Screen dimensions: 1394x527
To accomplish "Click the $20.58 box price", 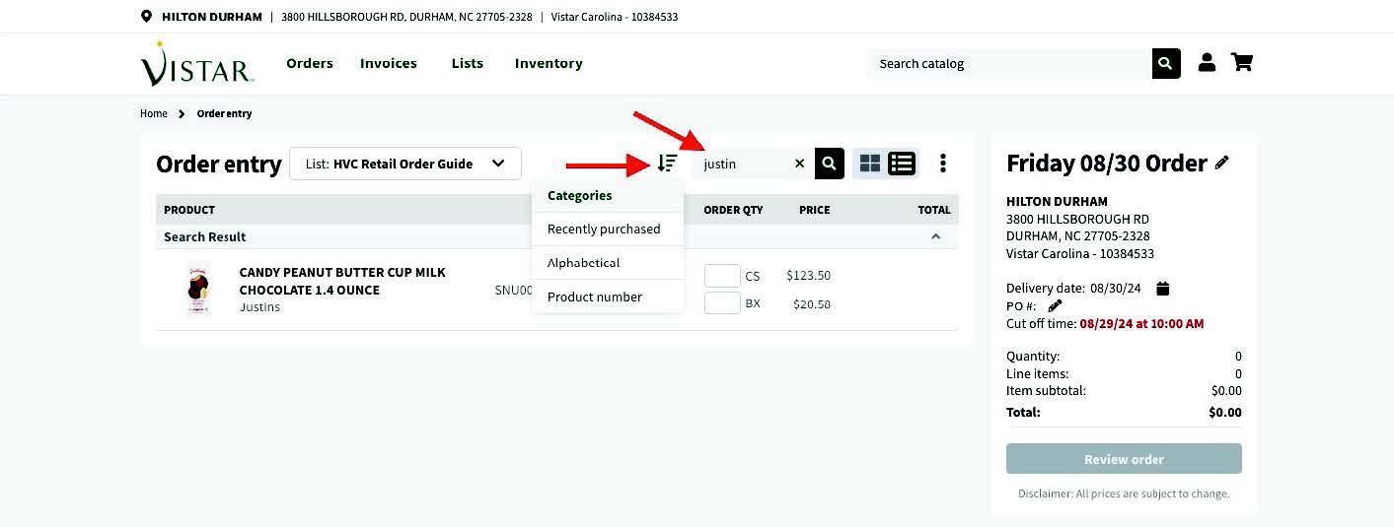I will [x=812, y=304].
